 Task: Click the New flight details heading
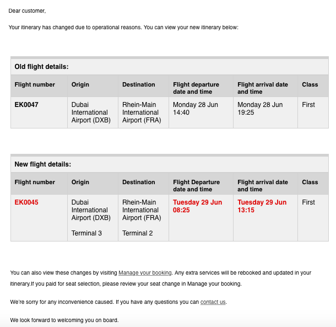pos(42,164)
